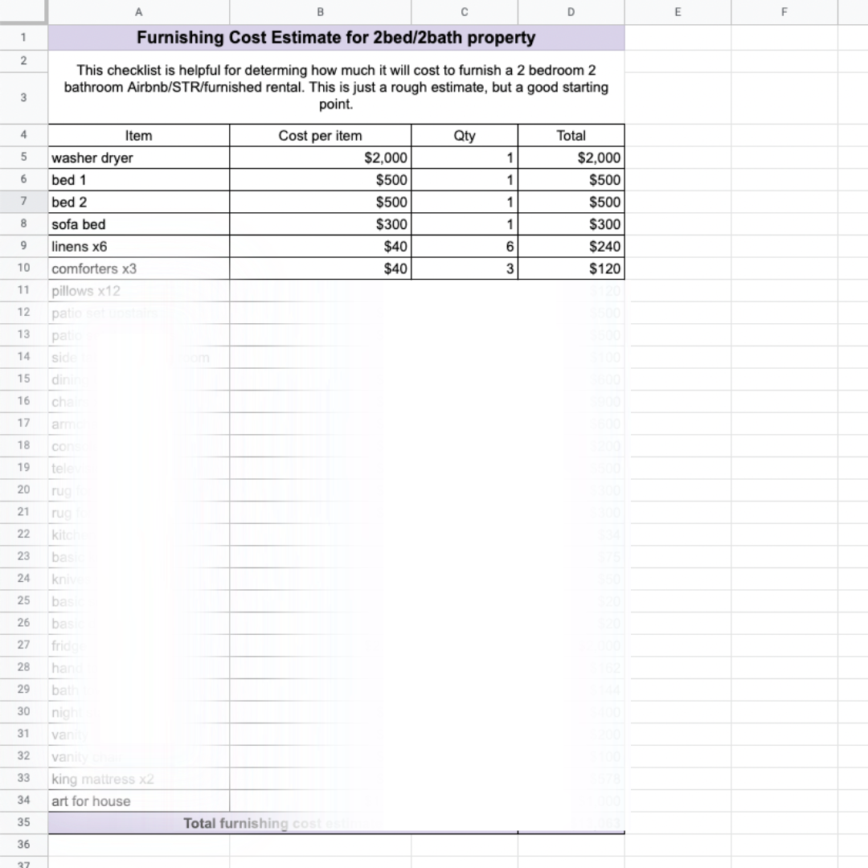Select the $120 comforters total cell
This screenshot has height=868, width=868.
(571, 268)
